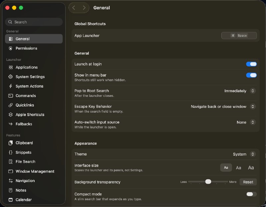
Task: Click the Background transparency slider knob
Action: coord(208,182)
